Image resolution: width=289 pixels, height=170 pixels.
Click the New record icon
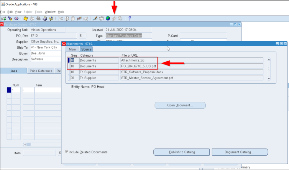(x=4, y=18)
